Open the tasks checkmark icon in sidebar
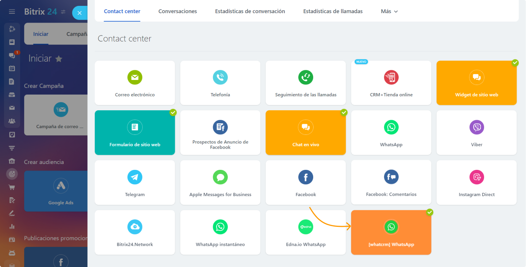 pos(12,134)
